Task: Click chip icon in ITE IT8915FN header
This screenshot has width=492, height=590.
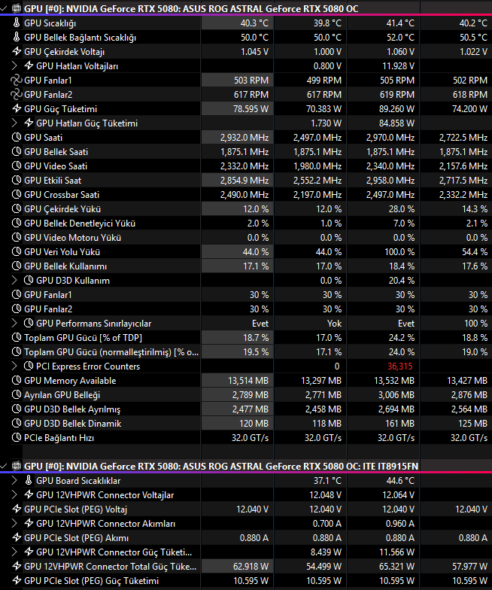Action: (x=17, y=466)
